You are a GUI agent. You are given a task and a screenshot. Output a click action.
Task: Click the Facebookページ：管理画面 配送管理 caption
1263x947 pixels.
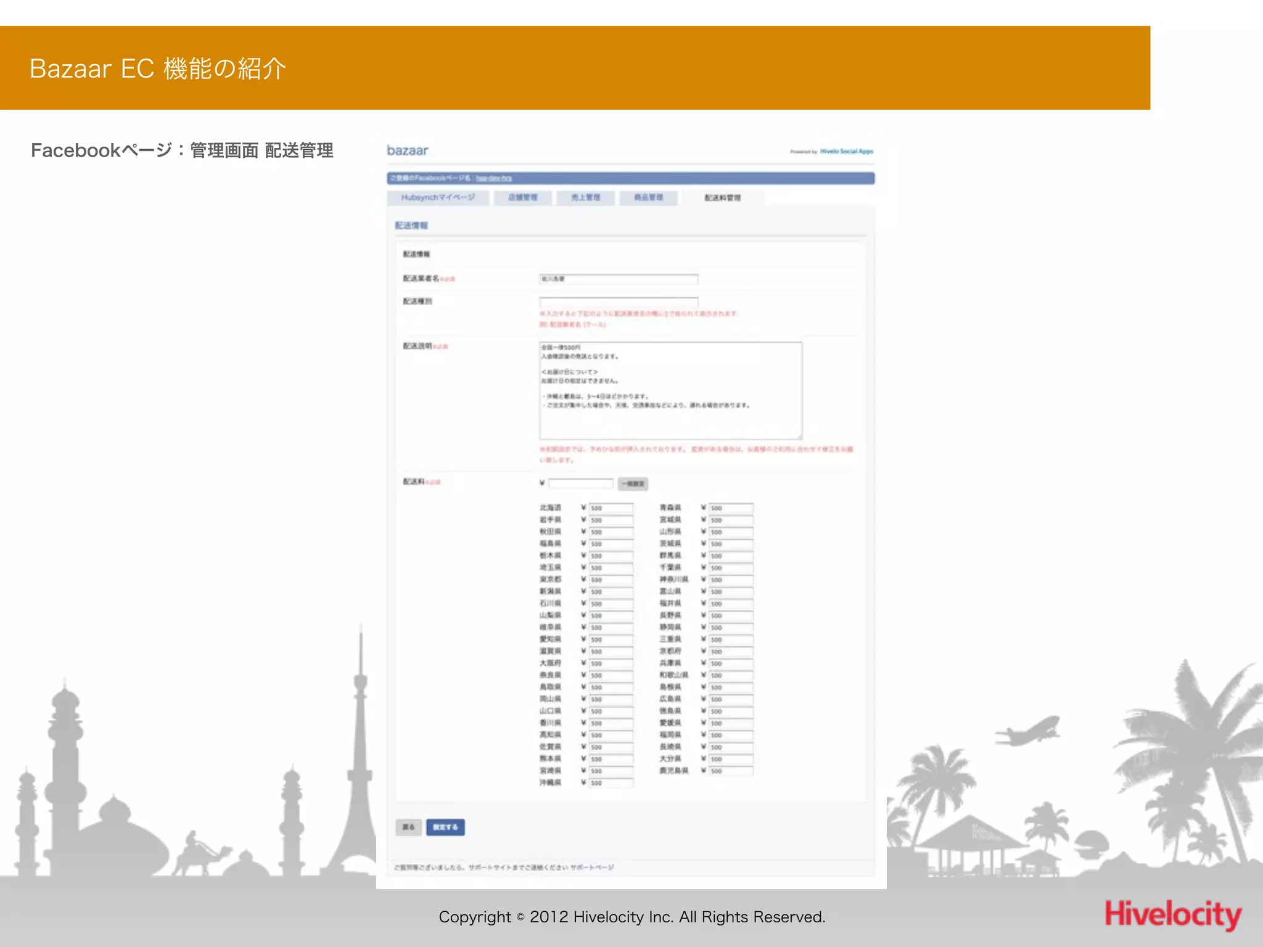coord(182,150)
